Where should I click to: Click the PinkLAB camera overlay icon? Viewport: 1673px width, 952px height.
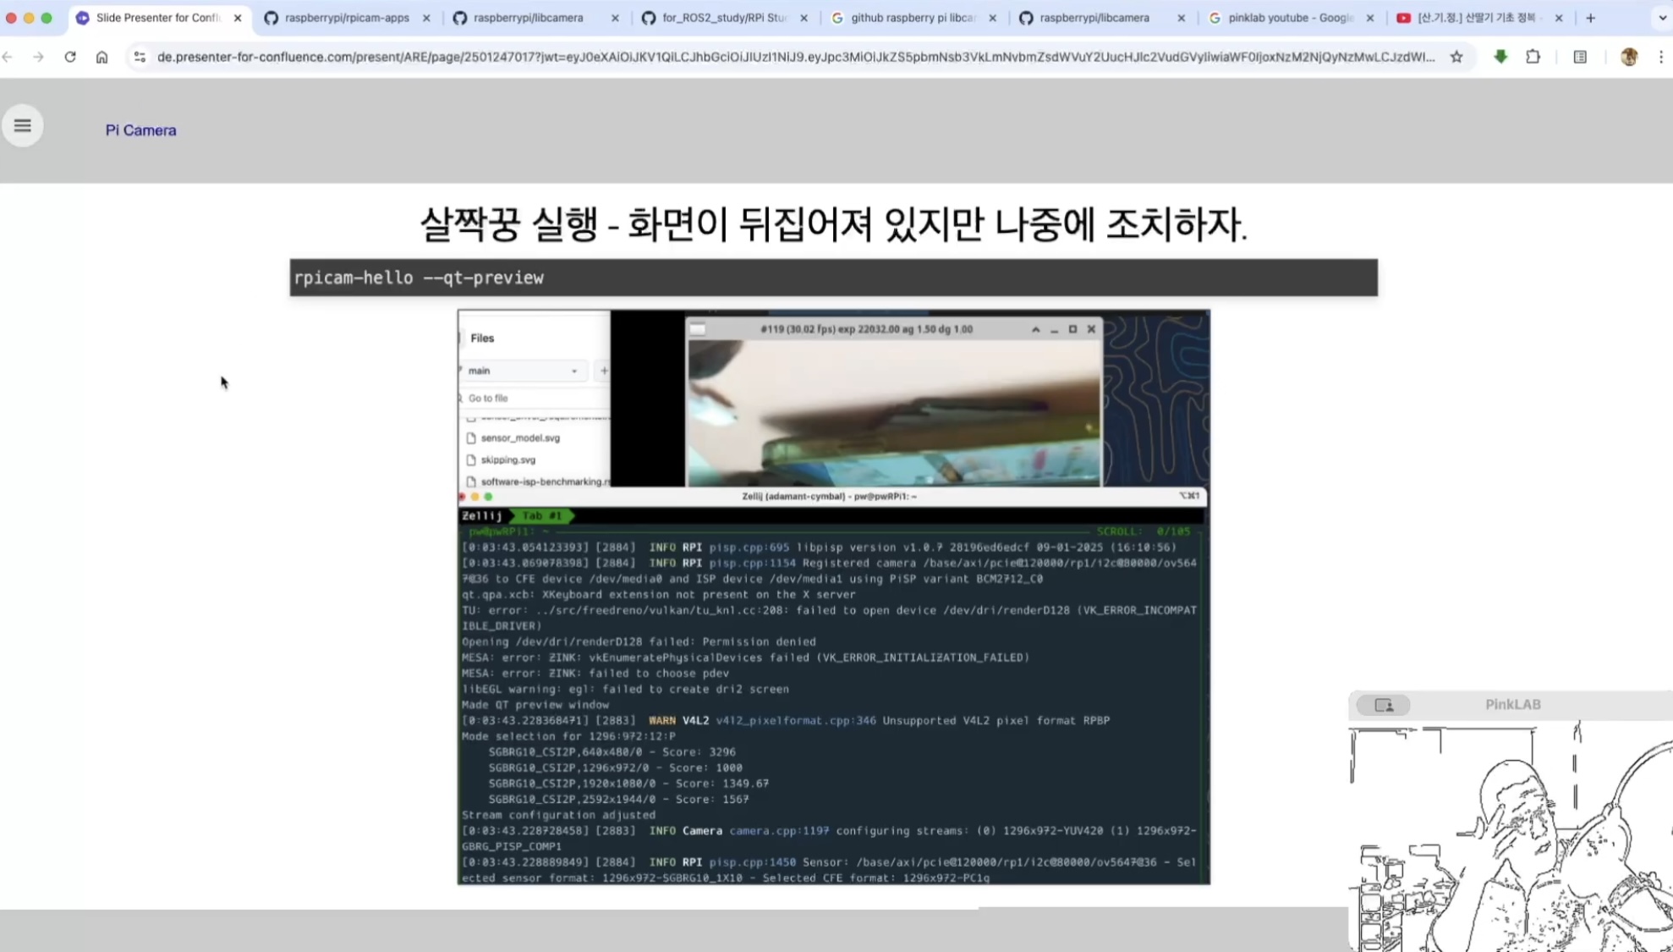[x=1384, y=705]
